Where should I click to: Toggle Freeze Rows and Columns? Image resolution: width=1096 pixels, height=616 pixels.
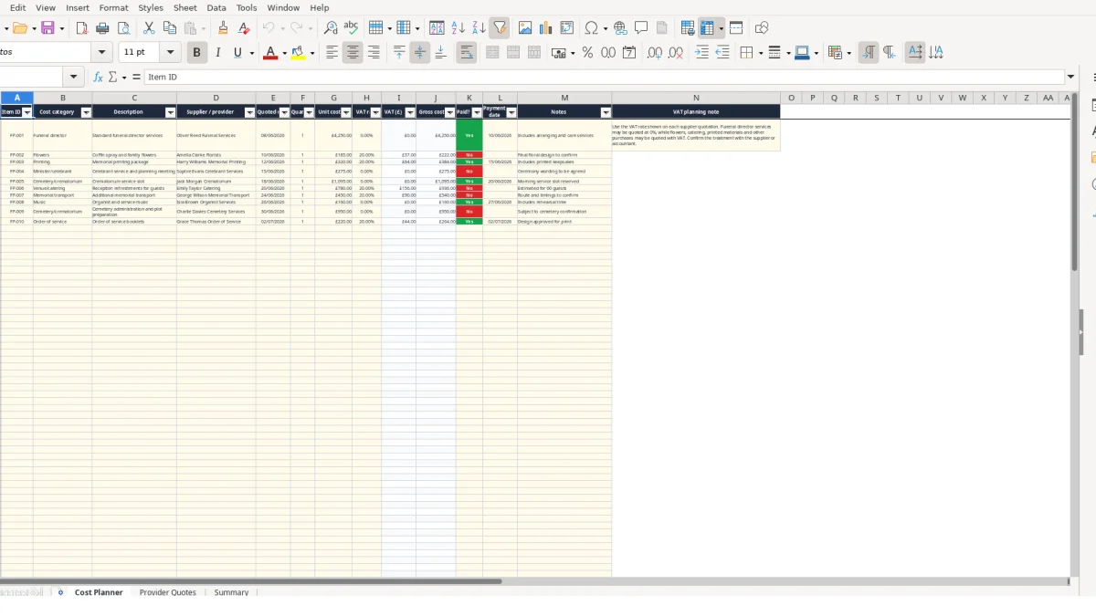(x=708, y=28)
